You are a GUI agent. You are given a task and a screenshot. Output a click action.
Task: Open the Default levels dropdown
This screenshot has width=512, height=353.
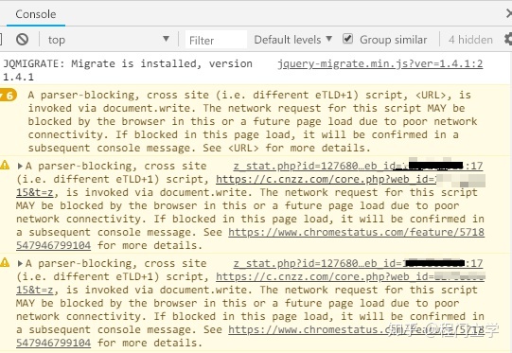292,40
